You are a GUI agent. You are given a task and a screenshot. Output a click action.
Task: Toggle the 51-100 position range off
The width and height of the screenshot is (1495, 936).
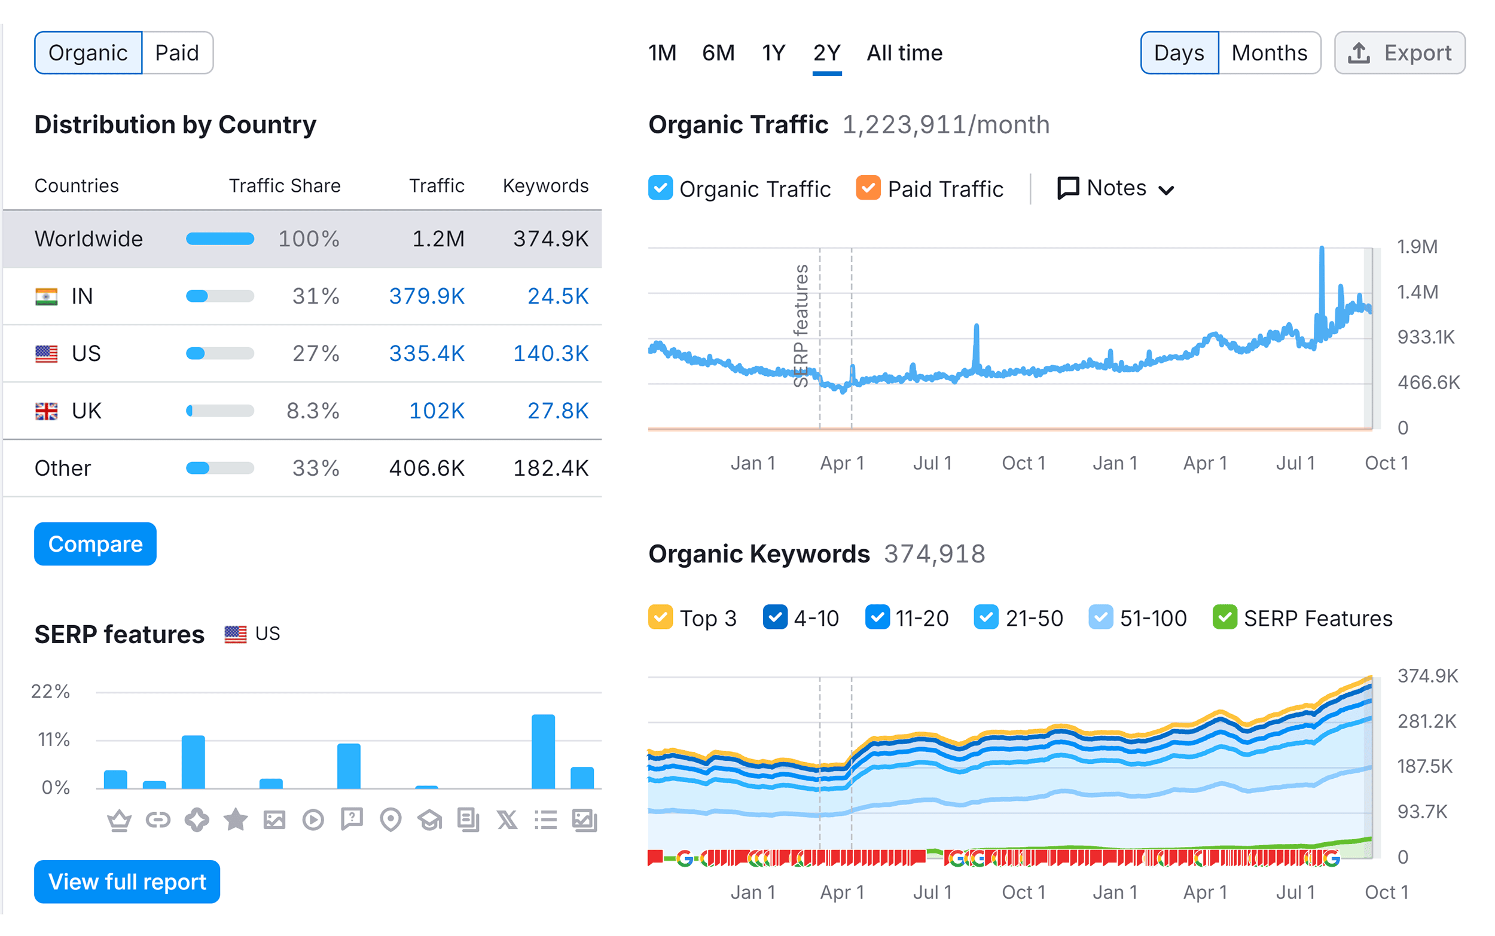coord(1101,617)
